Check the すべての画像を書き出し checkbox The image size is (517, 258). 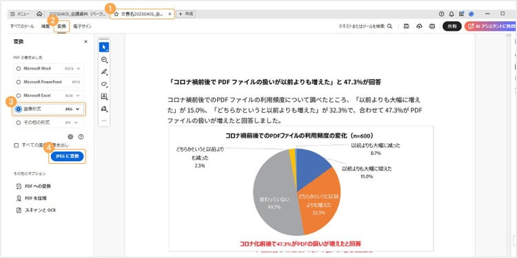[x=16, y=145]
